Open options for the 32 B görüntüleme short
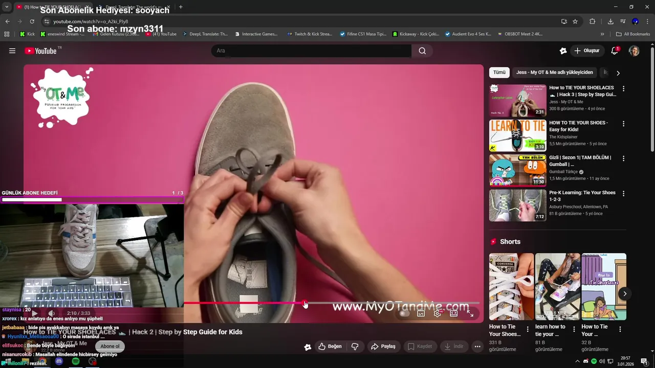The height and width of the screenshot is (368, 655). coord(620,329)
